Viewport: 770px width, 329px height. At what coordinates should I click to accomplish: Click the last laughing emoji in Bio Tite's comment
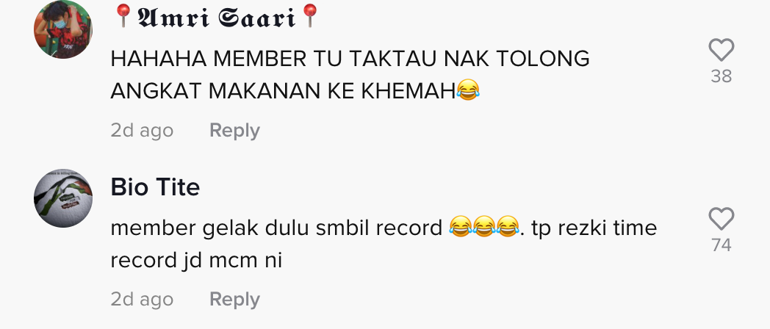508,228
